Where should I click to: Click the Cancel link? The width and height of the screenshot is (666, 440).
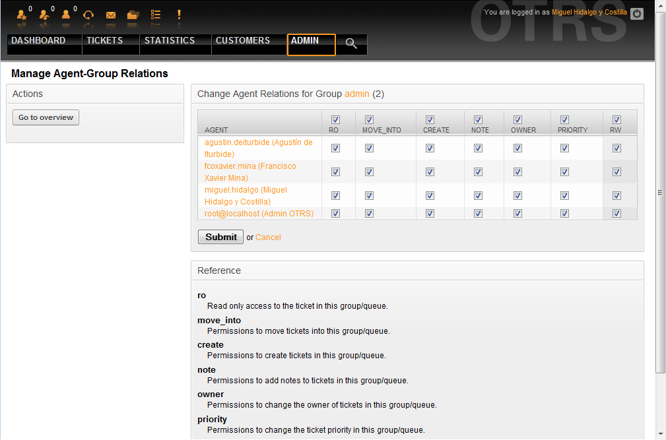point(268,237)
